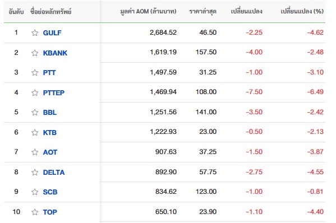Image resolution: width=336 pixels, height=223 pixels.
Task: Select the AOT symbol link
Action: (x=50, y=152)
